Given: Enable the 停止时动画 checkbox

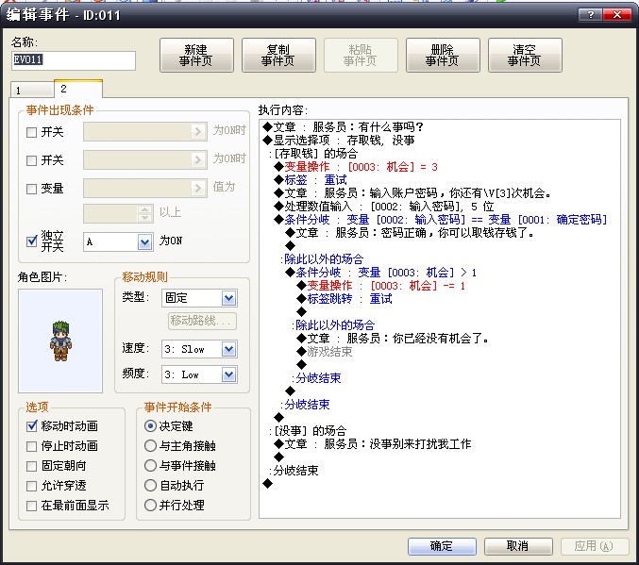Looking at the screenshot, I should tap(31, 446).
